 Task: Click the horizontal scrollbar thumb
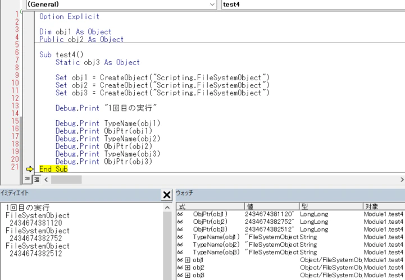[x=66, y=180]
